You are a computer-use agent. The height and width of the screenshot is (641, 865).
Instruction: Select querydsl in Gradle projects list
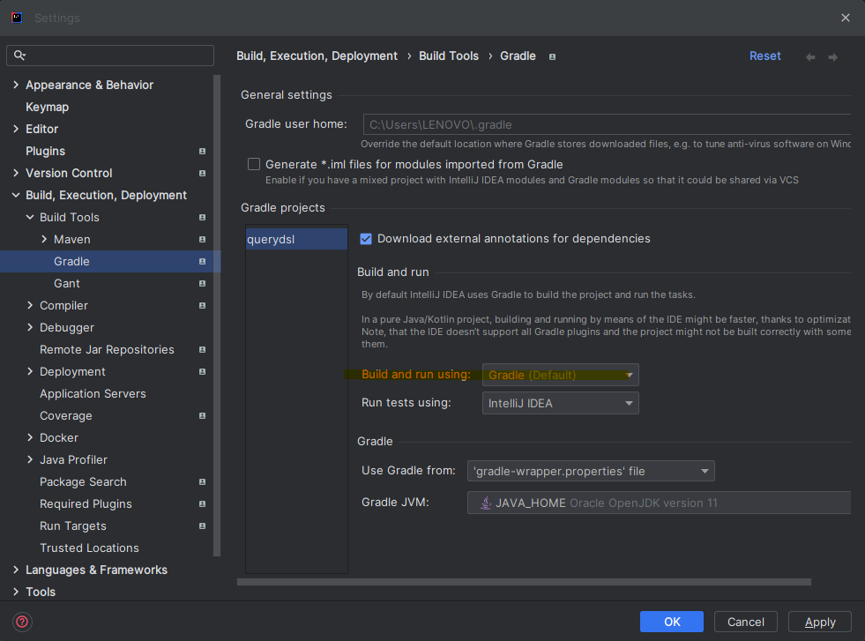pos(297,240)
